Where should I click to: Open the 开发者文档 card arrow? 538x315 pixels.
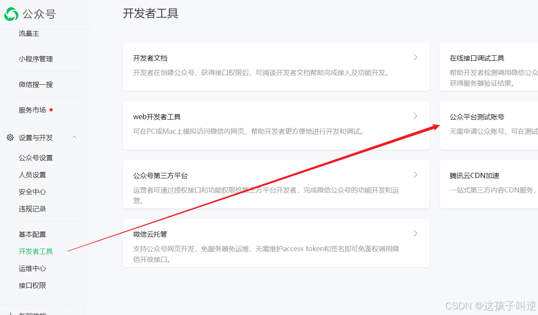415,57
